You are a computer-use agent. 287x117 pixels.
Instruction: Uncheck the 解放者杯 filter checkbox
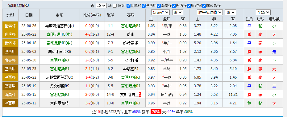pos(204,6)
